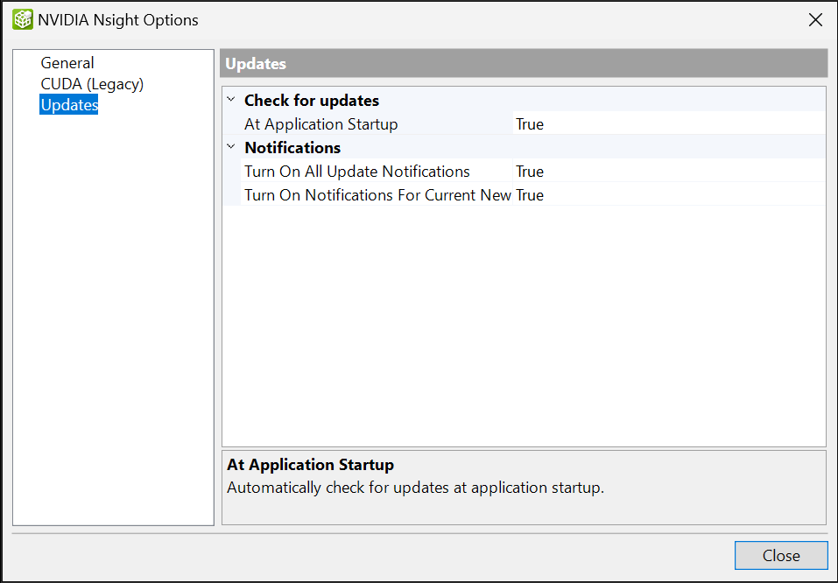Change Notifications For Current New value

669,194
